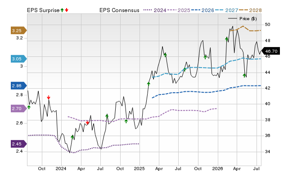Select the green surprise arrow at the chart's left edge
Viewport: 288px width, 171px height.
[29, 107]
